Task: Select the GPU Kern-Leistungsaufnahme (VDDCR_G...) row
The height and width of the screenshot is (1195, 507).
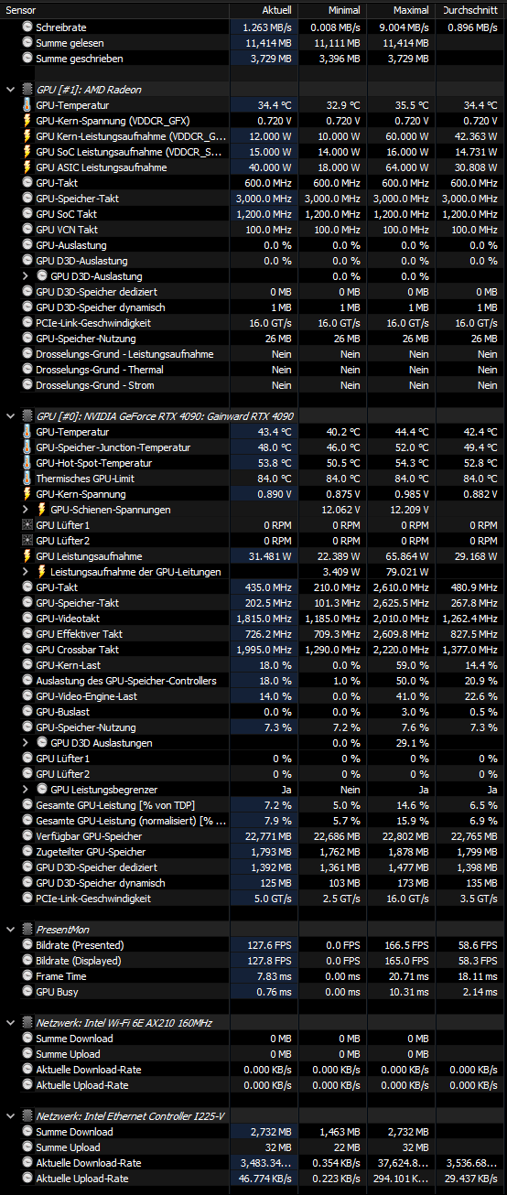Action: 253,136
